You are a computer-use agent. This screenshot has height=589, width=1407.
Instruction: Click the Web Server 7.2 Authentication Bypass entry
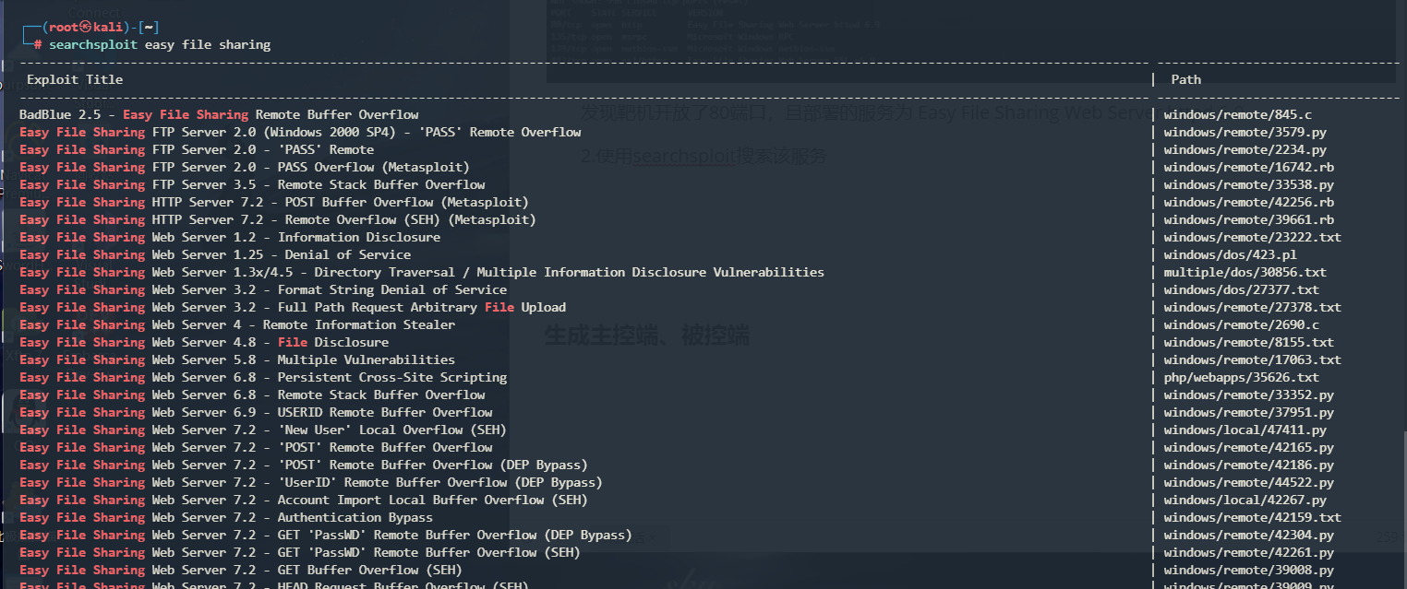click(226, 517)
